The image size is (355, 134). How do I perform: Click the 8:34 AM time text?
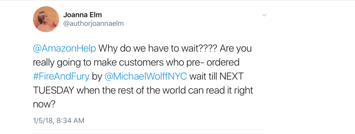coord(70,121)
